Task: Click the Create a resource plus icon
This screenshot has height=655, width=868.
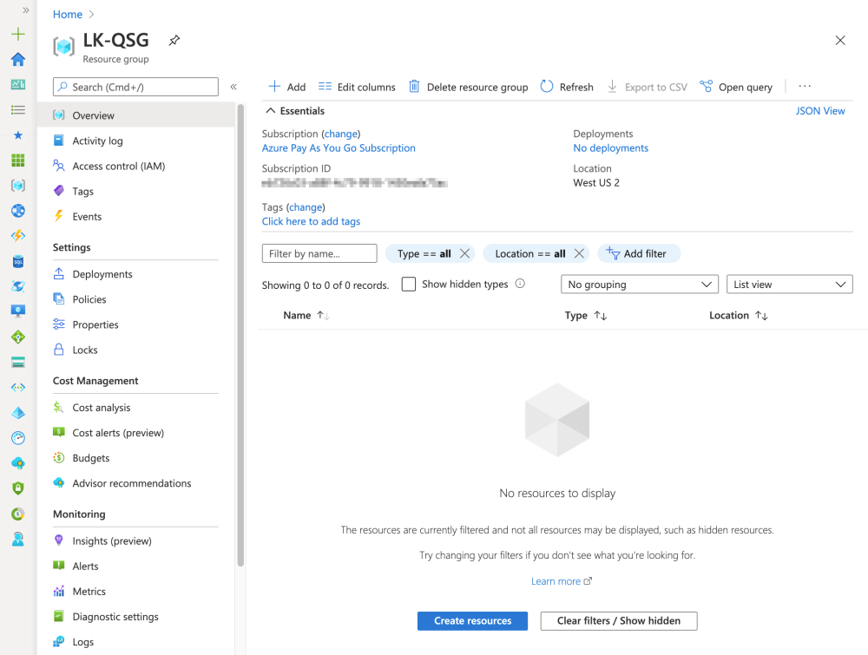Action: click(18, 35)
